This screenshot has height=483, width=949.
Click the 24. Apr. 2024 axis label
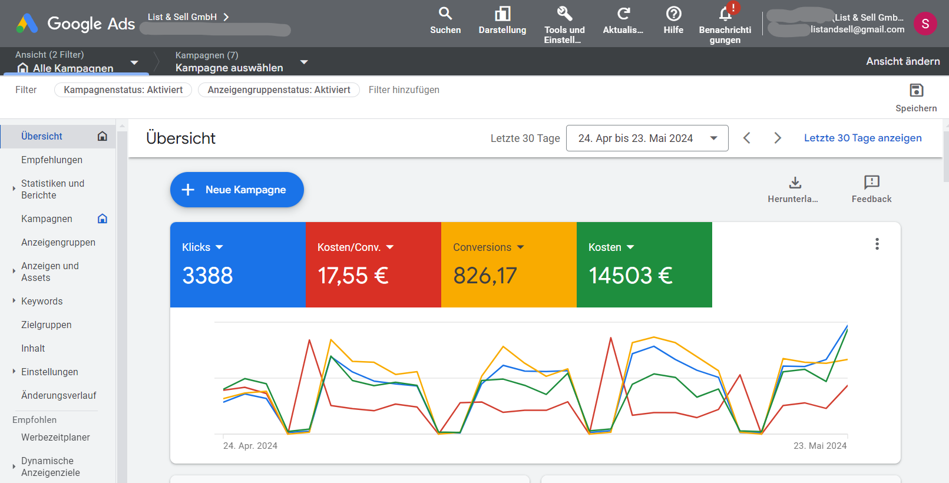click(x=250, y=446)
